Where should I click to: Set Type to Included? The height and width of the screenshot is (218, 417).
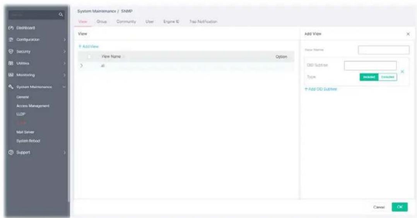369,77
